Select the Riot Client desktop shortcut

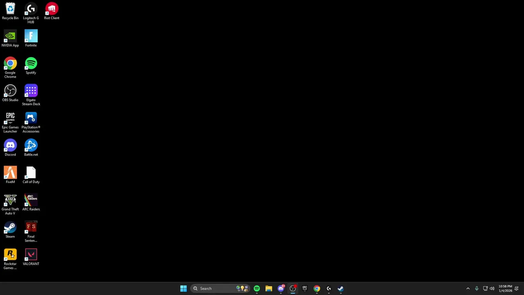click(x=52, y=11)
